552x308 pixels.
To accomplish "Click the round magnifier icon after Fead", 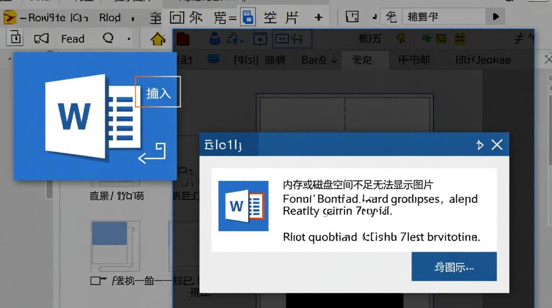I will click(x=108, y=38).
